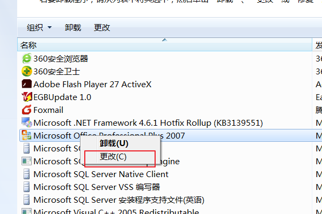The width and height of the screenshot is (322, 214).
Task: Click the .NET Framework Hotfix Rollup icon
Action: pos(27,123)
